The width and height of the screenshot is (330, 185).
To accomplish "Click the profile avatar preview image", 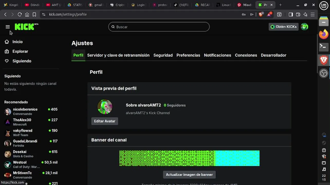I will 105,107.
